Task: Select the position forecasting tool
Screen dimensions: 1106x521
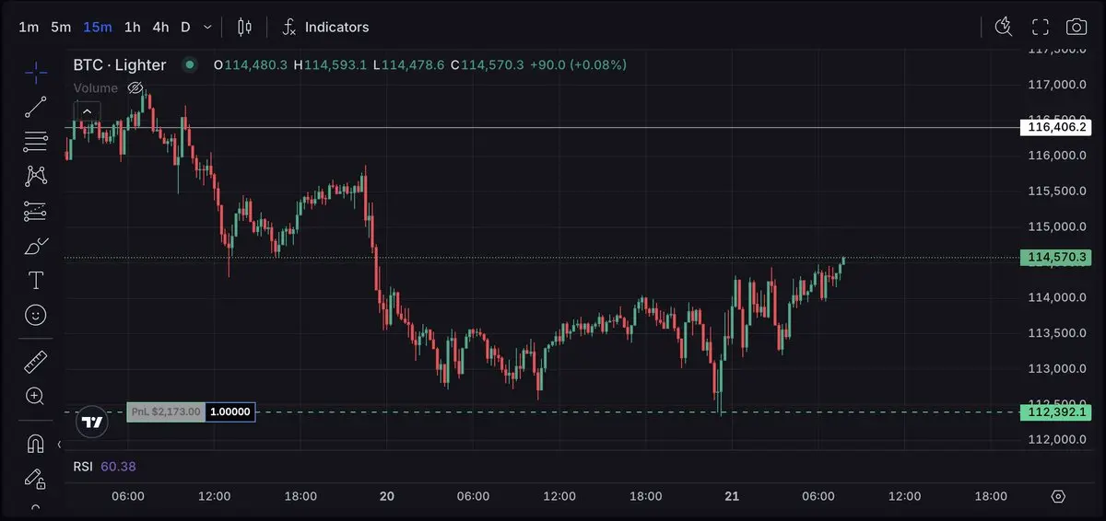Action: click(x=36, y=211)
